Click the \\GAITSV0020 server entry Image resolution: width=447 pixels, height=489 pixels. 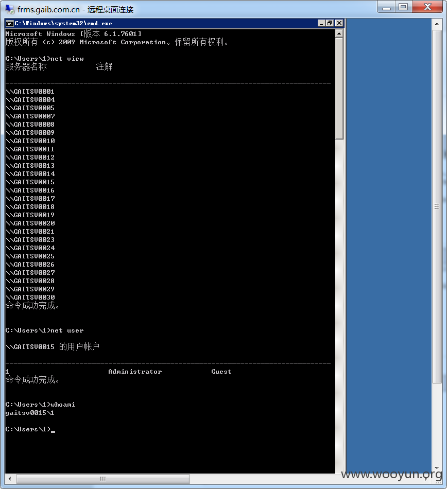[x=30, y=223]
